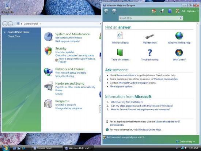Click the volume speaker tray icon
The image size is (201, 151).
[186, 148]
